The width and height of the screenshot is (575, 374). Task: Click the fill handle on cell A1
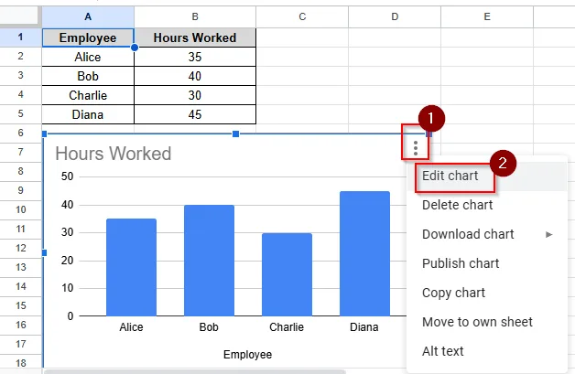[x=135, y=48]
